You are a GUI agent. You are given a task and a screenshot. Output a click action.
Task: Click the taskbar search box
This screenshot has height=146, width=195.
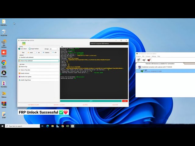[23, 126]
